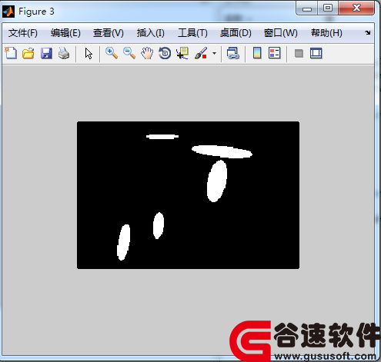Screen dimensions: 381x362
Task: Choose the Data Cursor tool
Action: [182, 53]
